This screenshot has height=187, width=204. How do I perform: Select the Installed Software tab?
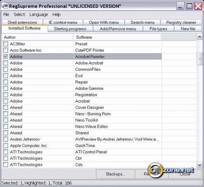coord(24,28)
